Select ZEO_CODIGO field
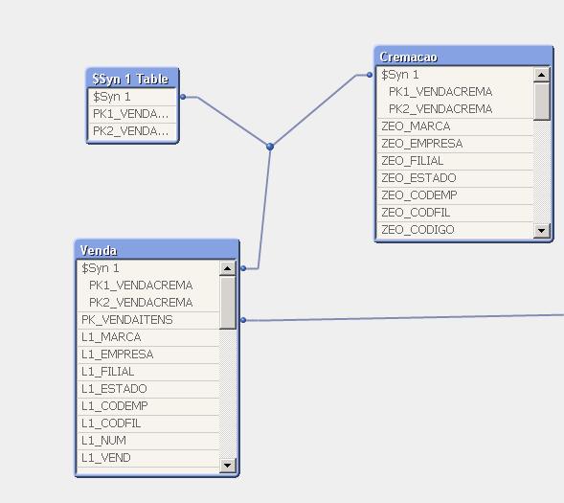Image resolution: width=564 pixels, height=503 pixels. (x=455, y=230)
